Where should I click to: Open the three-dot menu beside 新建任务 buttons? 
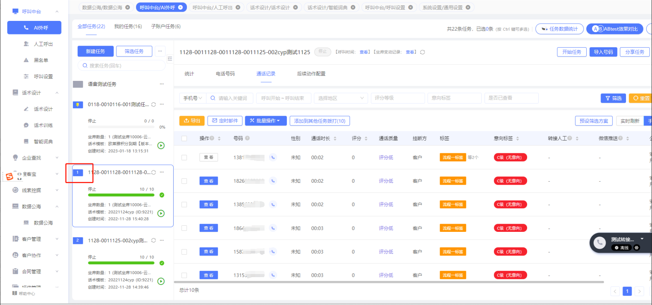[160, 51]
